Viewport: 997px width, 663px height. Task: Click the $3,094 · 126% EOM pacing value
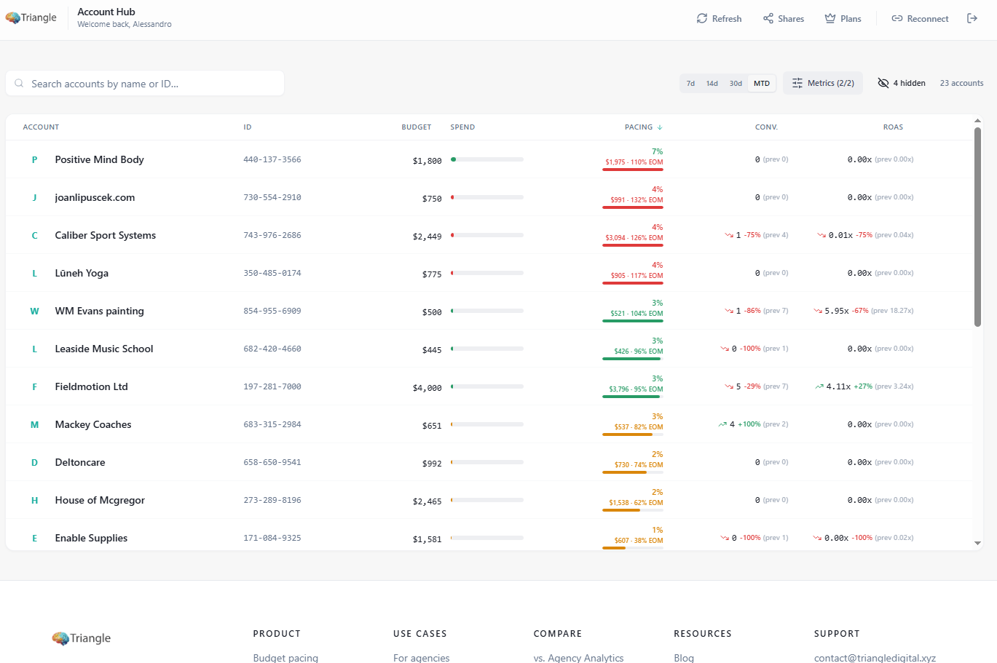(x=634, y=238)
